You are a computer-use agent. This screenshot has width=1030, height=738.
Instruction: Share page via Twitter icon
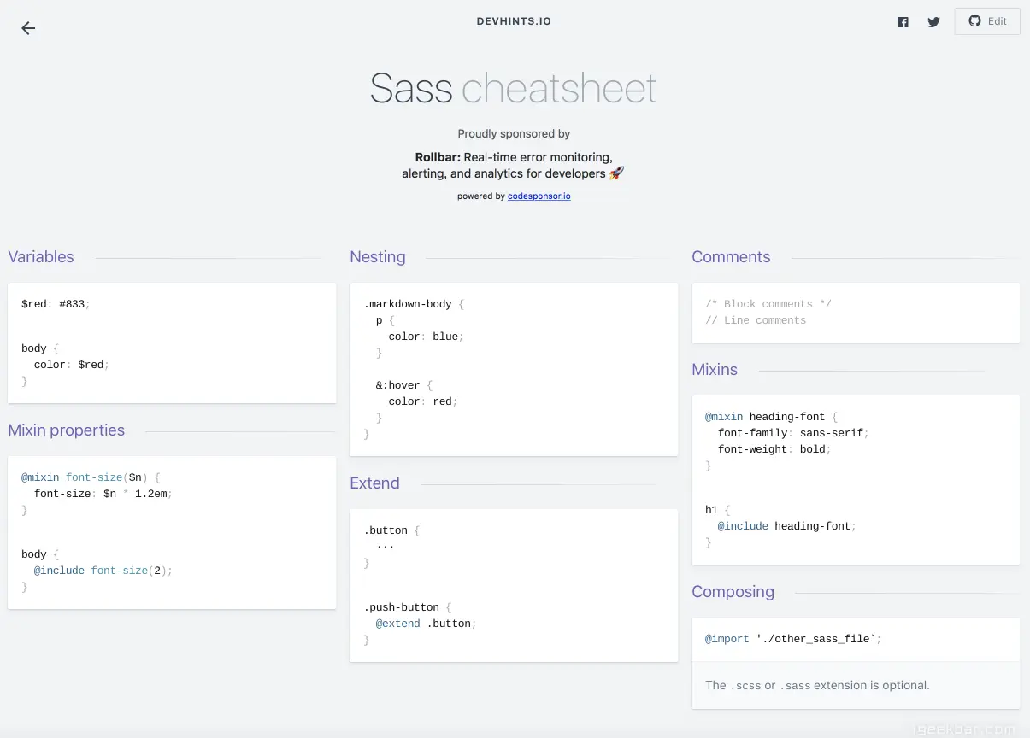(x=933, y=22)
